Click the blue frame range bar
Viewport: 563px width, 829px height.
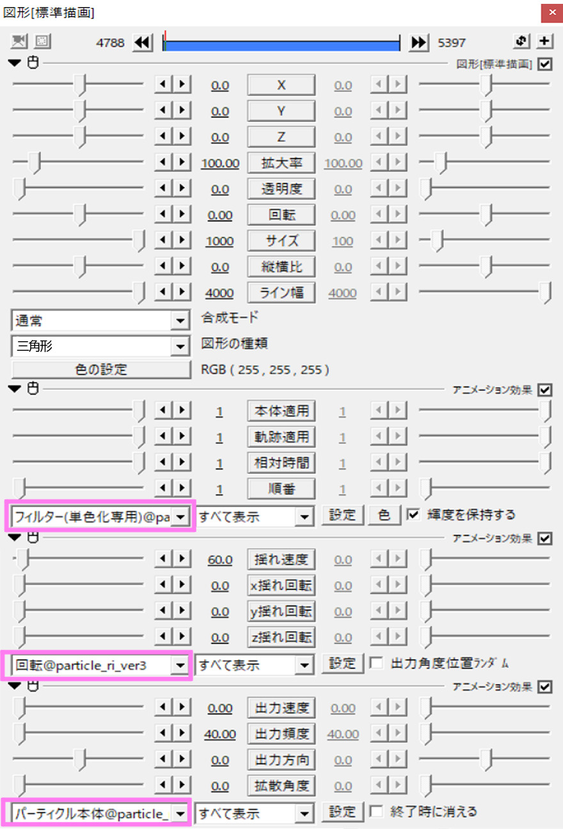click(281, 45)
